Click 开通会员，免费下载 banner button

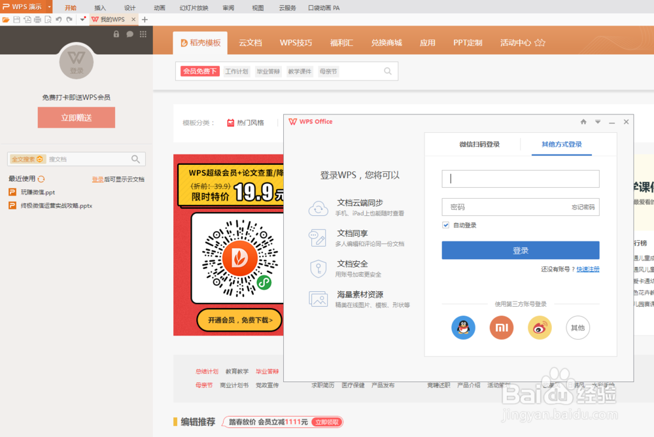(x=240, y=320)
